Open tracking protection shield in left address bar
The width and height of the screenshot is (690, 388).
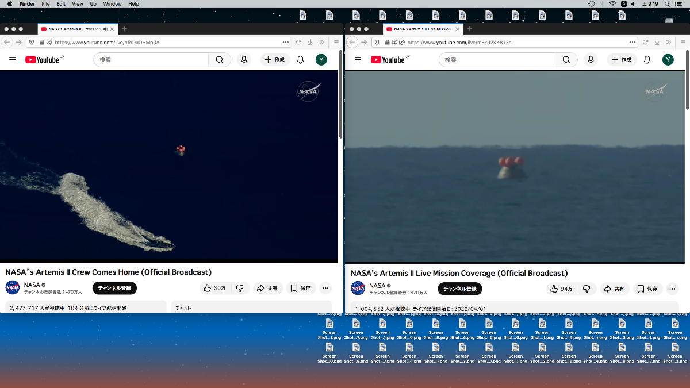tap(31, 42)
